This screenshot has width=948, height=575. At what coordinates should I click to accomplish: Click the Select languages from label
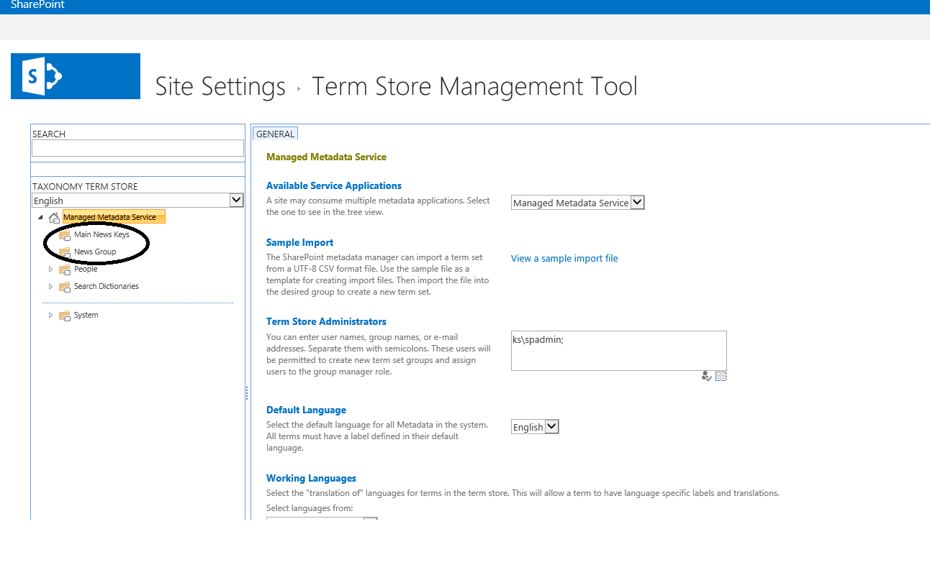point(310,508)
